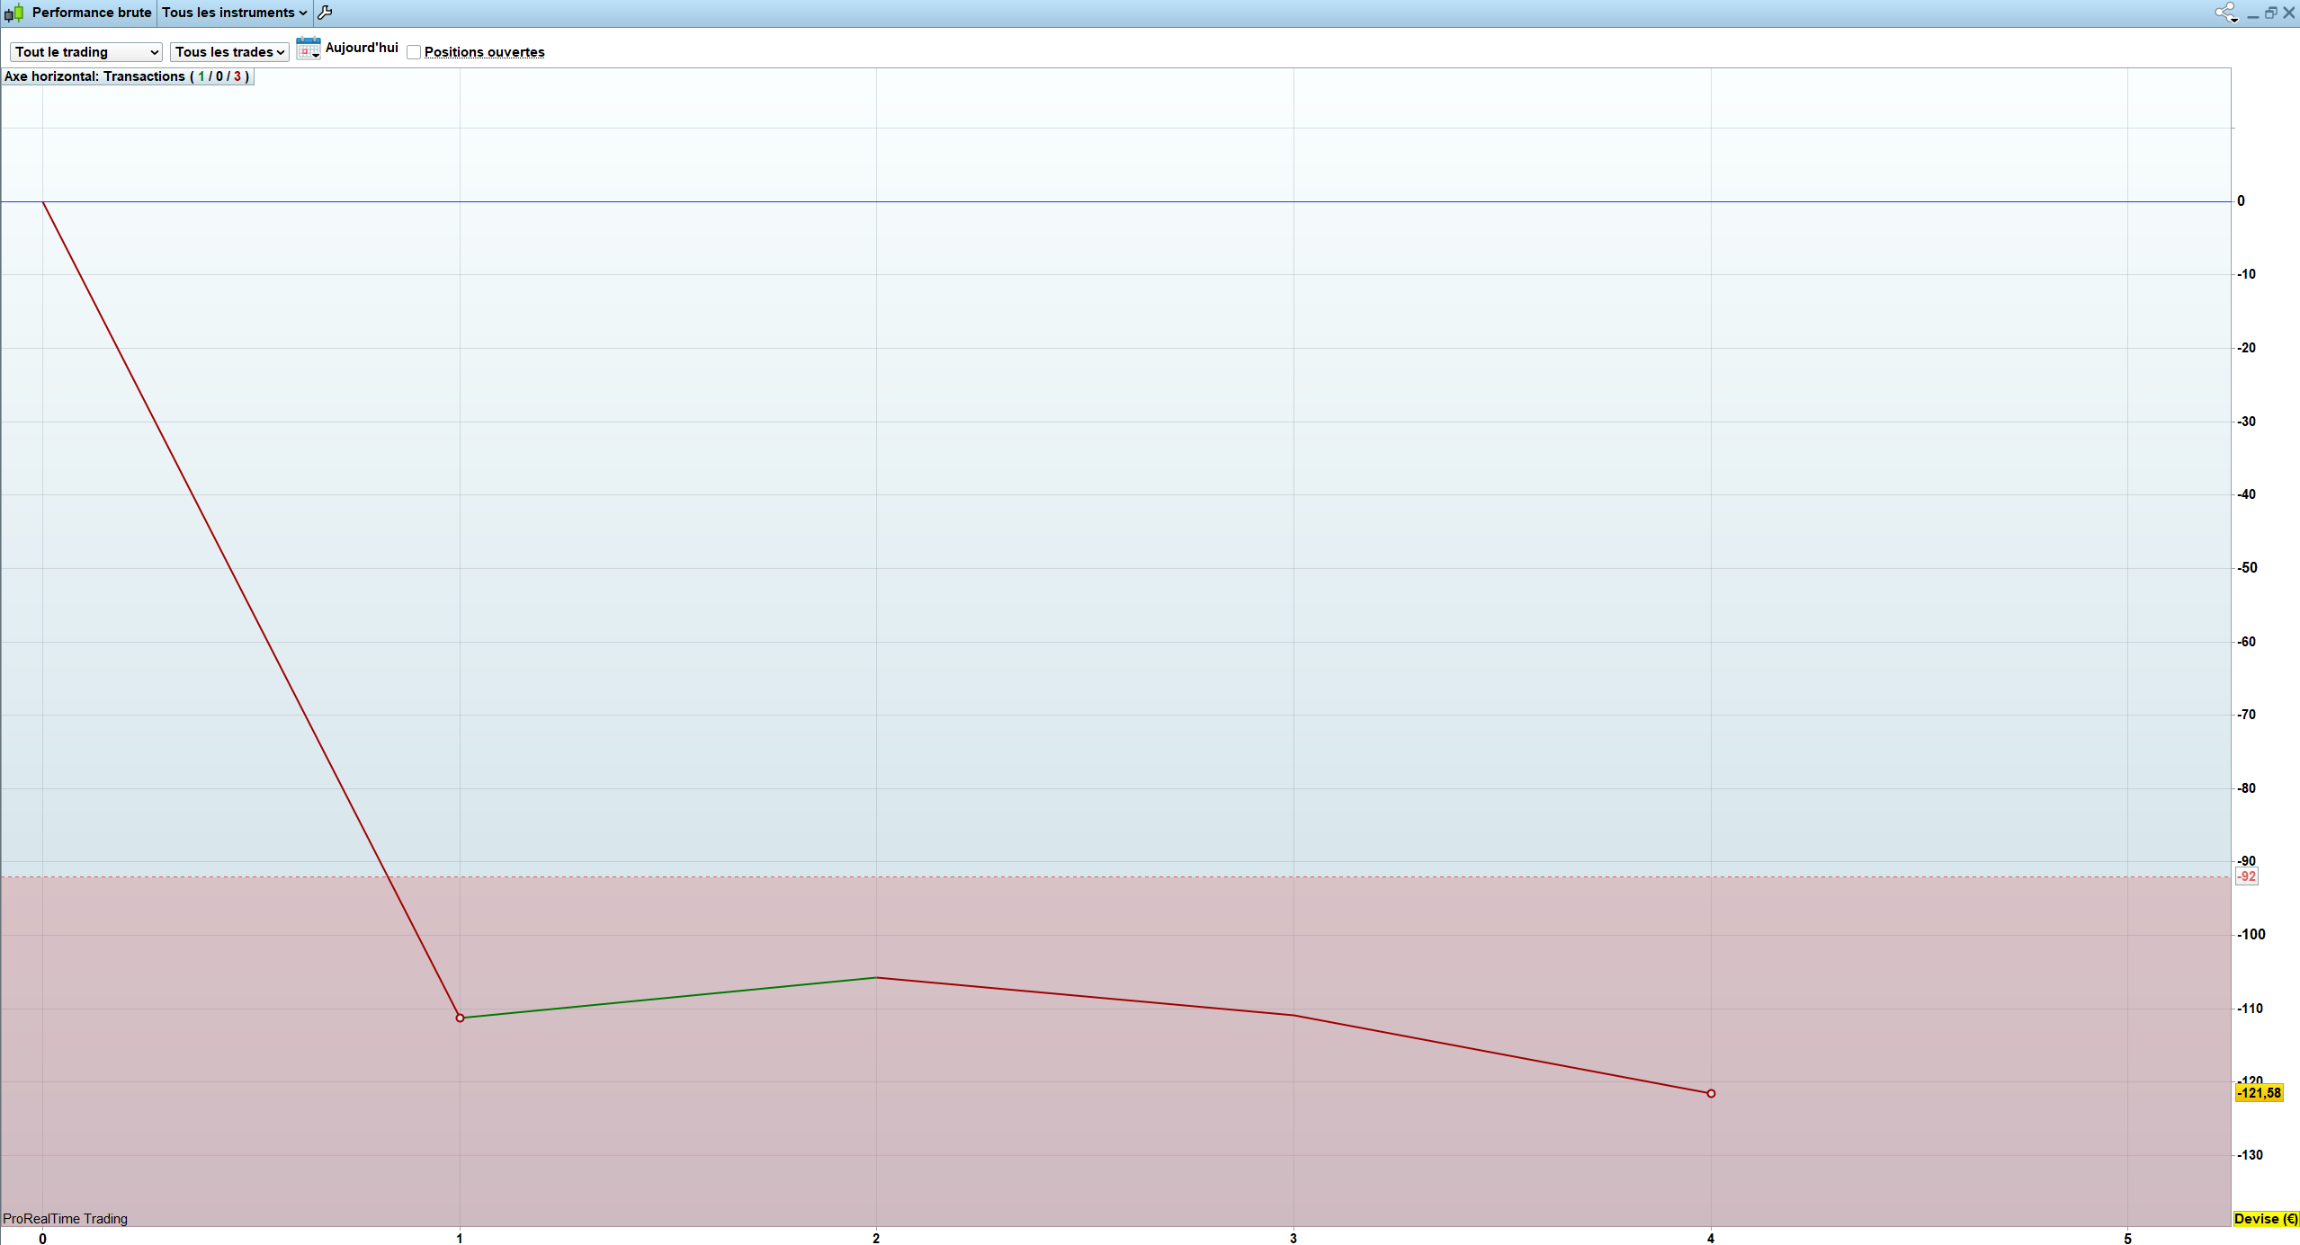Click the Performance brute title label
The height and width of the screenshot is (1245, 2300).
[91, 13]
